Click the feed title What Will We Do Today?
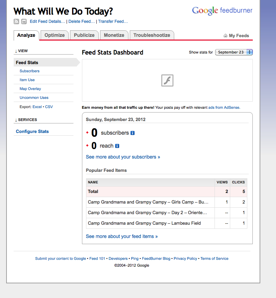Screen dimensions: 276x298 point(63,11)
